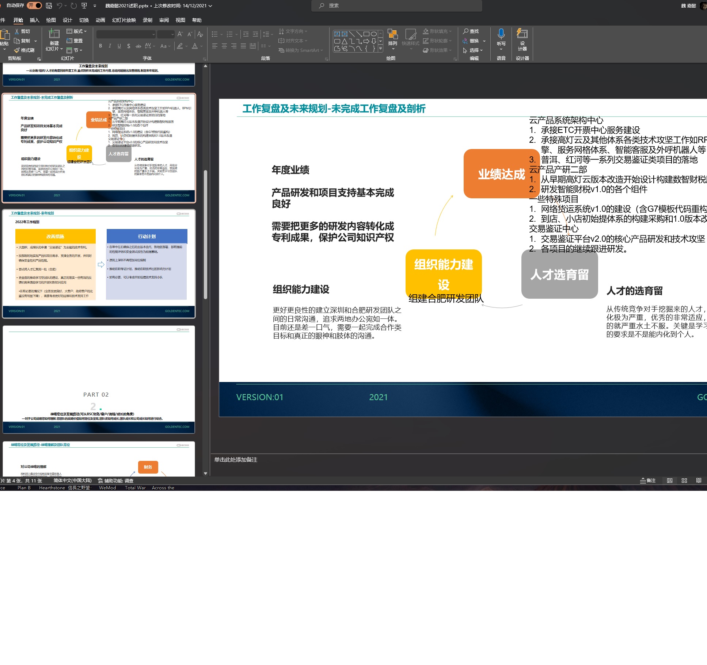Click the Paste (粘贴) clipboard icon

[x=4, y=35]
